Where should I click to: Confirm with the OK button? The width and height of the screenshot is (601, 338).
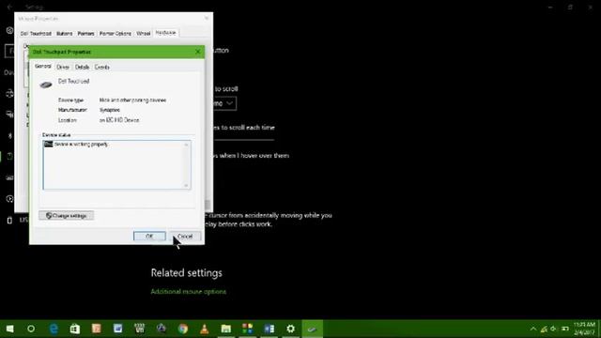click(149, 236)
